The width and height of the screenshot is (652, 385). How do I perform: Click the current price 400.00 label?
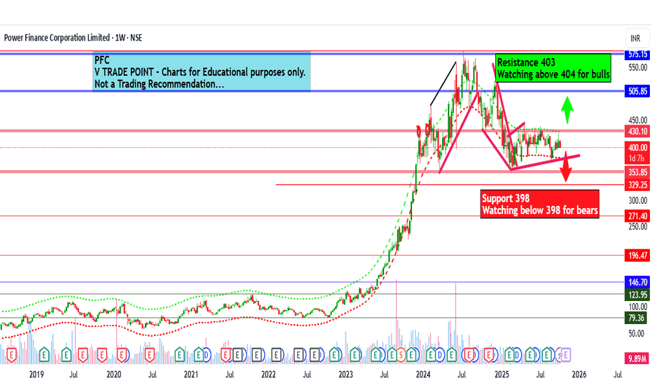[x=637, y=147]
